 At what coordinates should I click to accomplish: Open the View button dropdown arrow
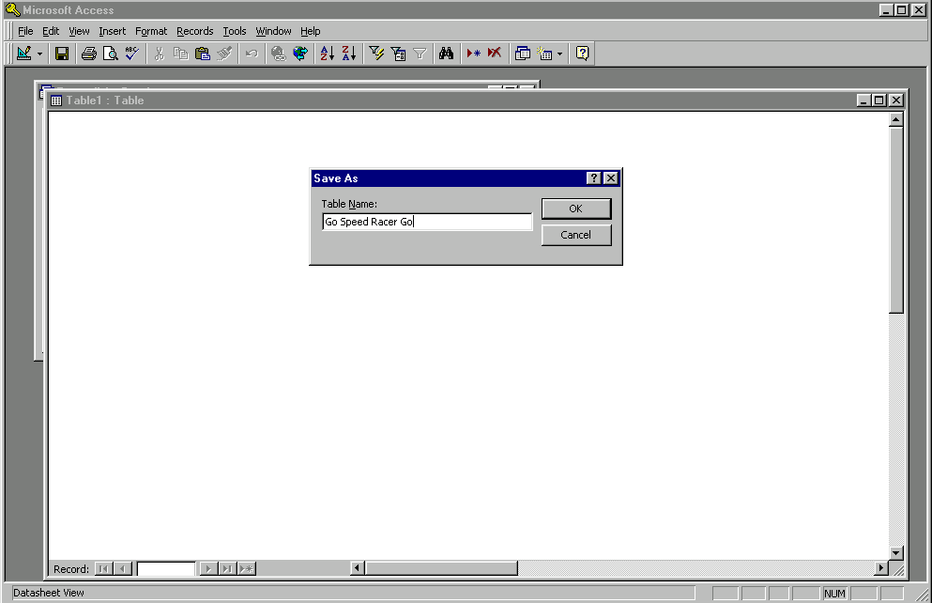39,54
